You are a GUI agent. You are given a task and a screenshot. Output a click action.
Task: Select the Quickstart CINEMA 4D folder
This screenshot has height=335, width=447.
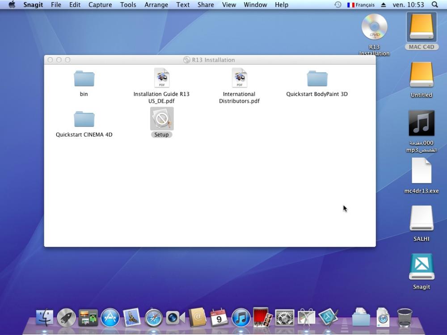click(84, 119)
